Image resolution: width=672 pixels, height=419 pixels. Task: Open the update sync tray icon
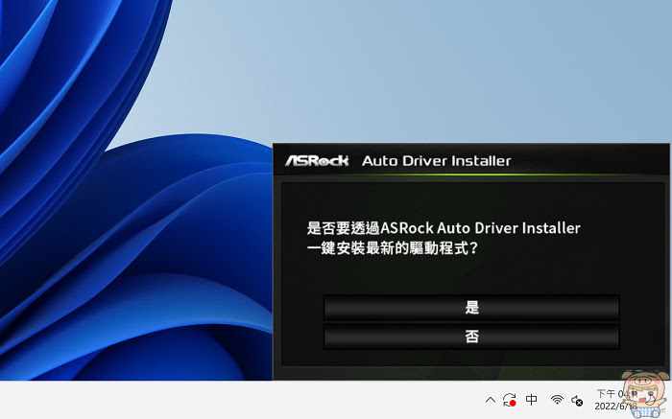pyautogui.click(x=510, y=400)
